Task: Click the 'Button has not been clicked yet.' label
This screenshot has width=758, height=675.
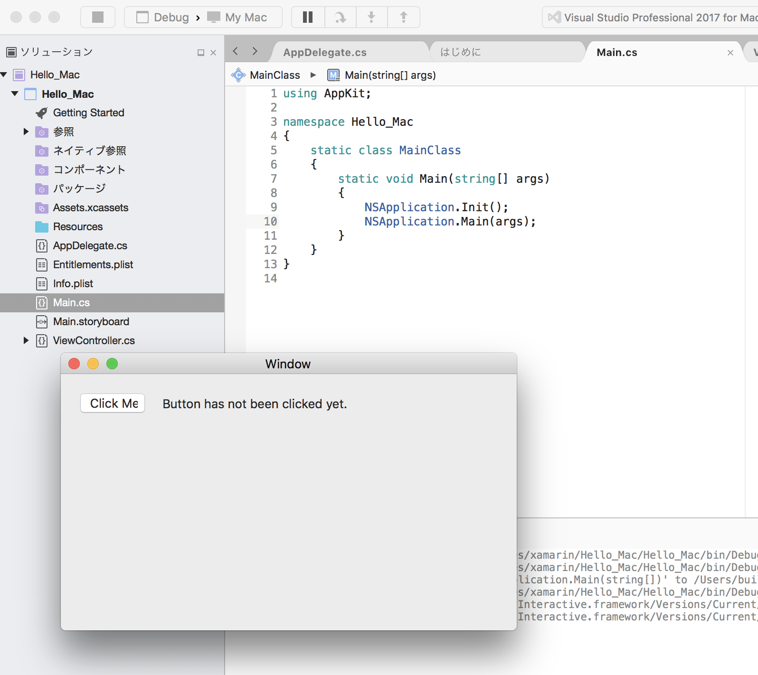Action: click(x=255, y=404)
